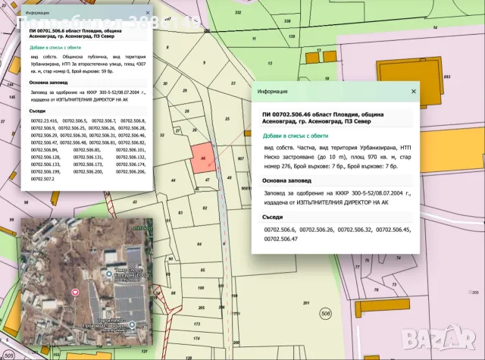The image size is (485, 360).
Task: Select parcel 85 on the map
Action: [202, 270]
